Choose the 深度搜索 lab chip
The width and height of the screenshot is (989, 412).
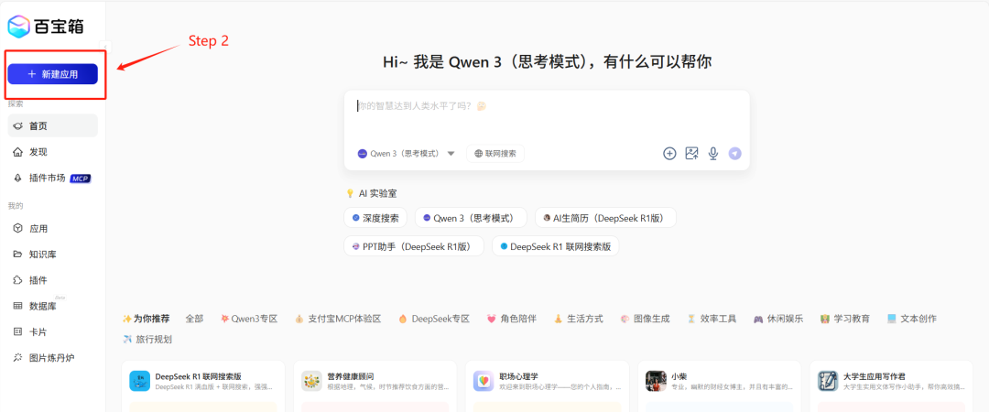[375, 218]
